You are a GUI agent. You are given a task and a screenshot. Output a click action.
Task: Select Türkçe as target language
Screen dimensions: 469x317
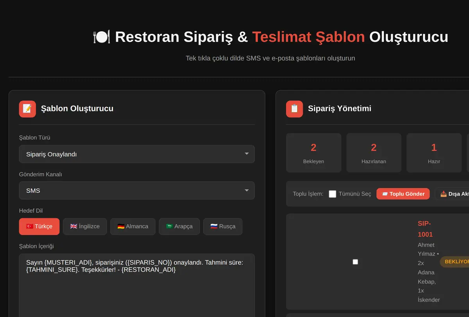39,226
